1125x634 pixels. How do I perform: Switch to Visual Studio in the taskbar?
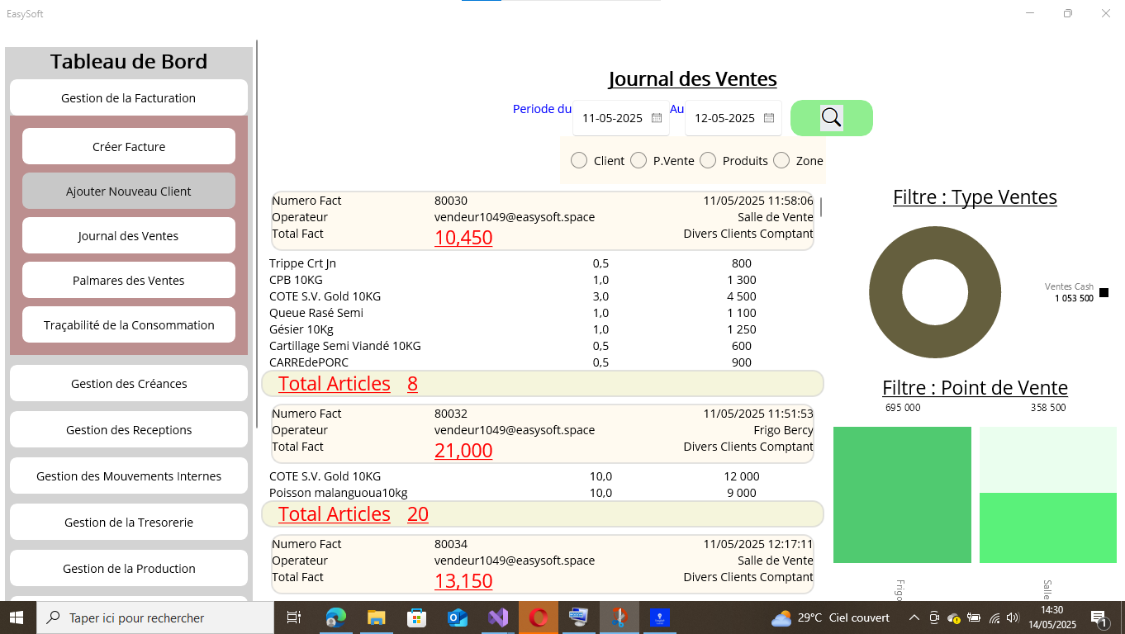click(497, 617)
